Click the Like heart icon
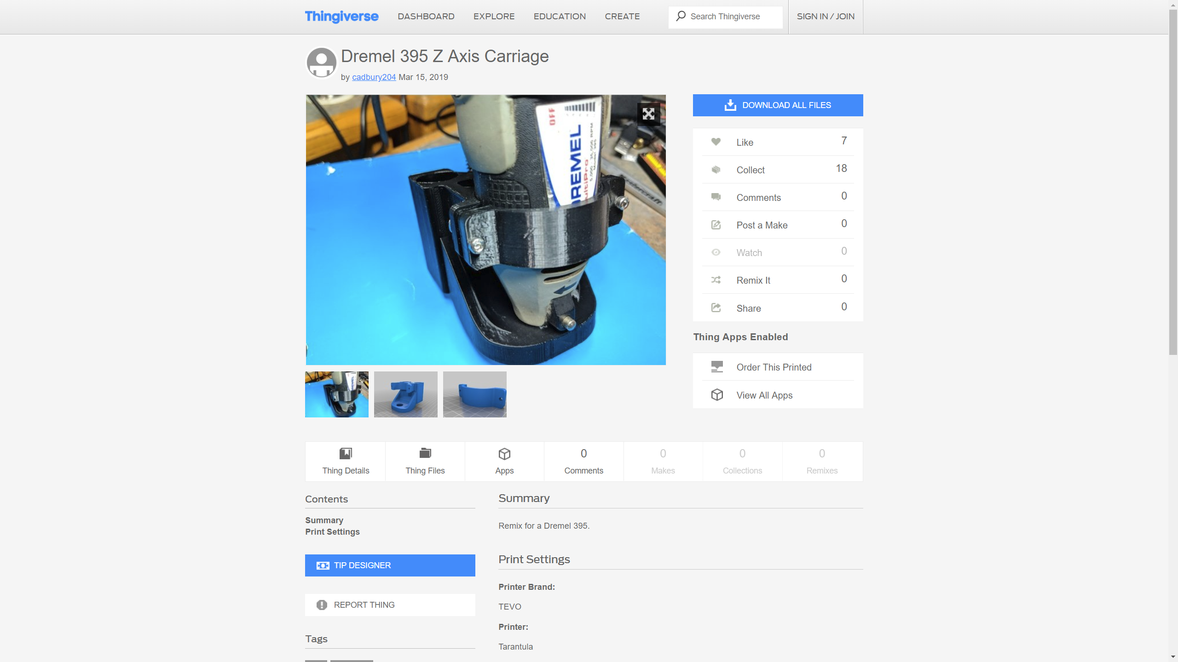The height and width of the screenshot is (662, 1178). click(716, 142)
